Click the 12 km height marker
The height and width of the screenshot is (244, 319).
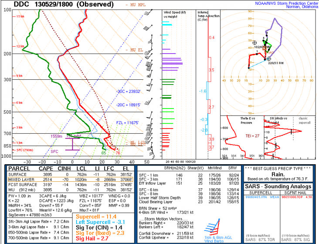pos(19,46)
